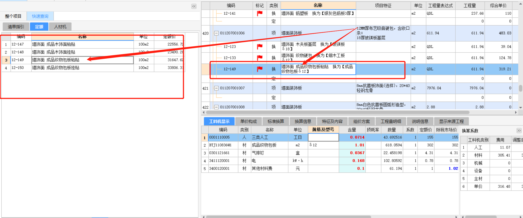Select the 定额 tab
This screenshot has height=218, width=523.
click(x=39, y=27)
